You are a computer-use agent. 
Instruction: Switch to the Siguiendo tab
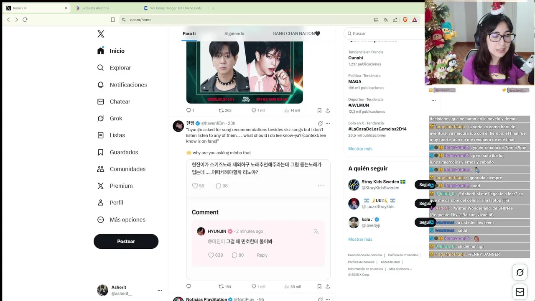click(234, 33)
